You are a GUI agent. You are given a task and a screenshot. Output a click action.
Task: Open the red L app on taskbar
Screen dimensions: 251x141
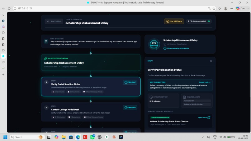(85, 137)
